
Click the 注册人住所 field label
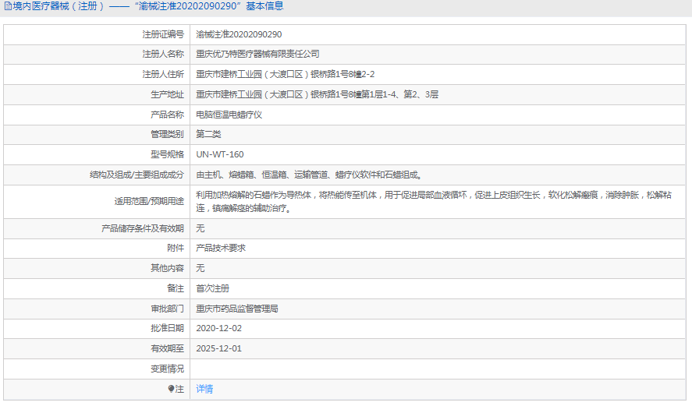163,74
